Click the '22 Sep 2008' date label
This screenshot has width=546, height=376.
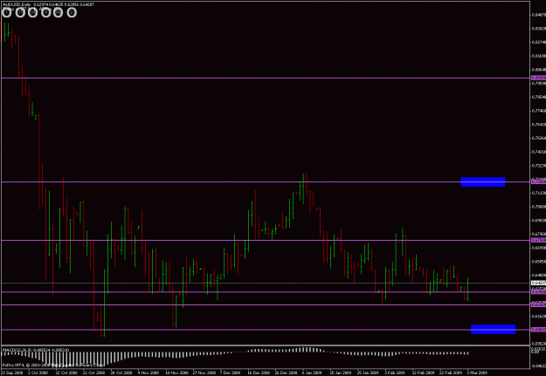11,373
